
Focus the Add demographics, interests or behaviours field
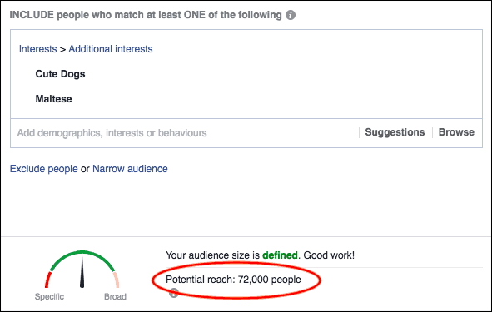pos(185,133)
